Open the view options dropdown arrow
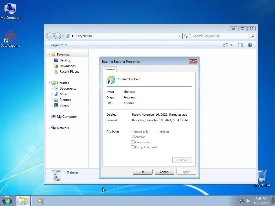This screenshot has height=206, width=275. [x=231, y=45]
